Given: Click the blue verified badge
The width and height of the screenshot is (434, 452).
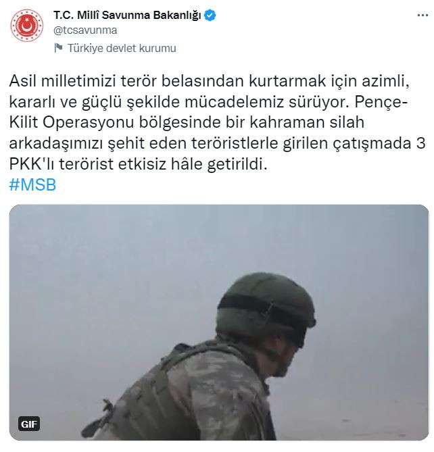Looking at the screenshot, I should coord(210,16).
